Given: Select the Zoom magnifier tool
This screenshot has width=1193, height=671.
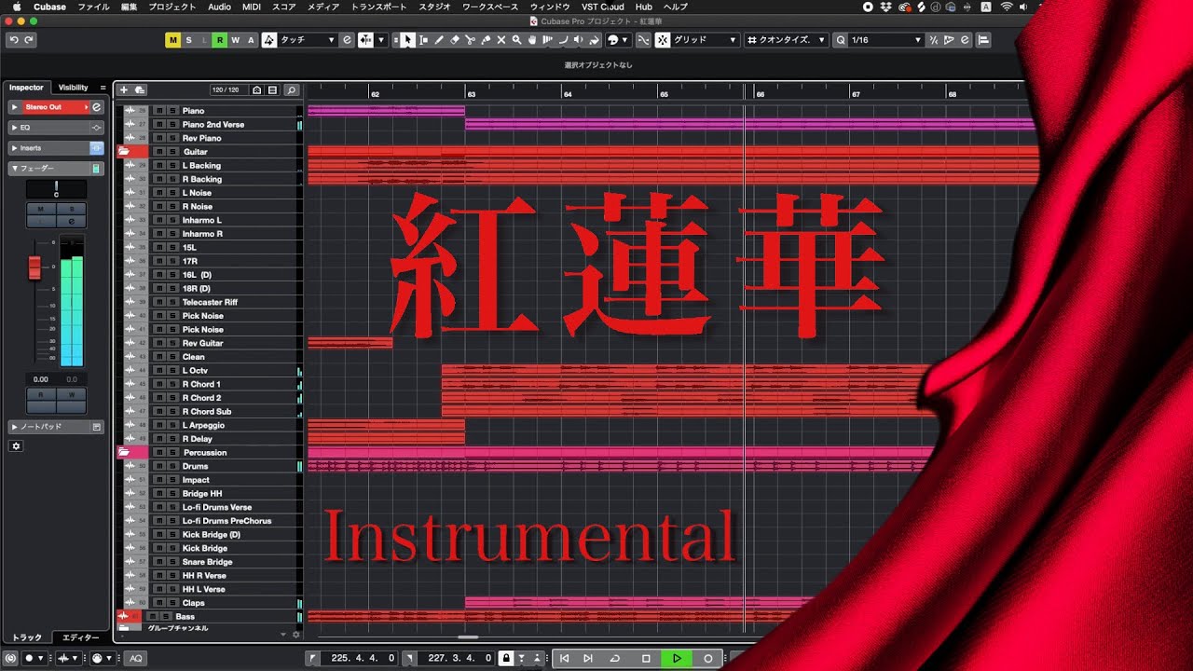Looking at the screenshot, I should tap(516, 40).
